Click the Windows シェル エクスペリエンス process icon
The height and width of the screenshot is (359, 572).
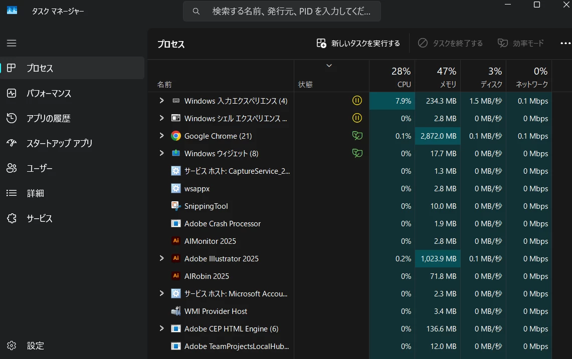click(x=176, y=118)
